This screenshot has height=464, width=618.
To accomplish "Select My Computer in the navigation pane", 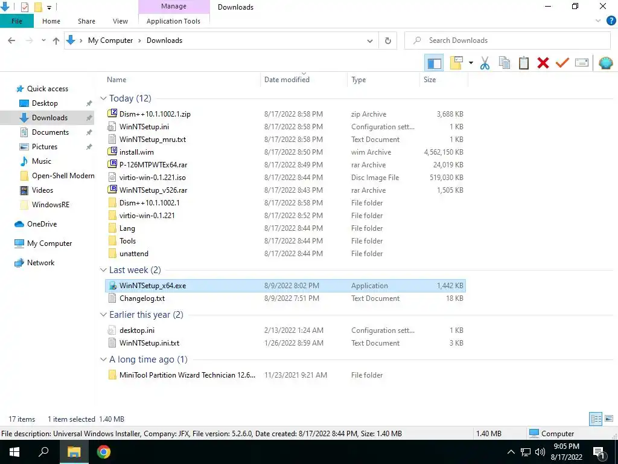I will [x=49, y=243].
